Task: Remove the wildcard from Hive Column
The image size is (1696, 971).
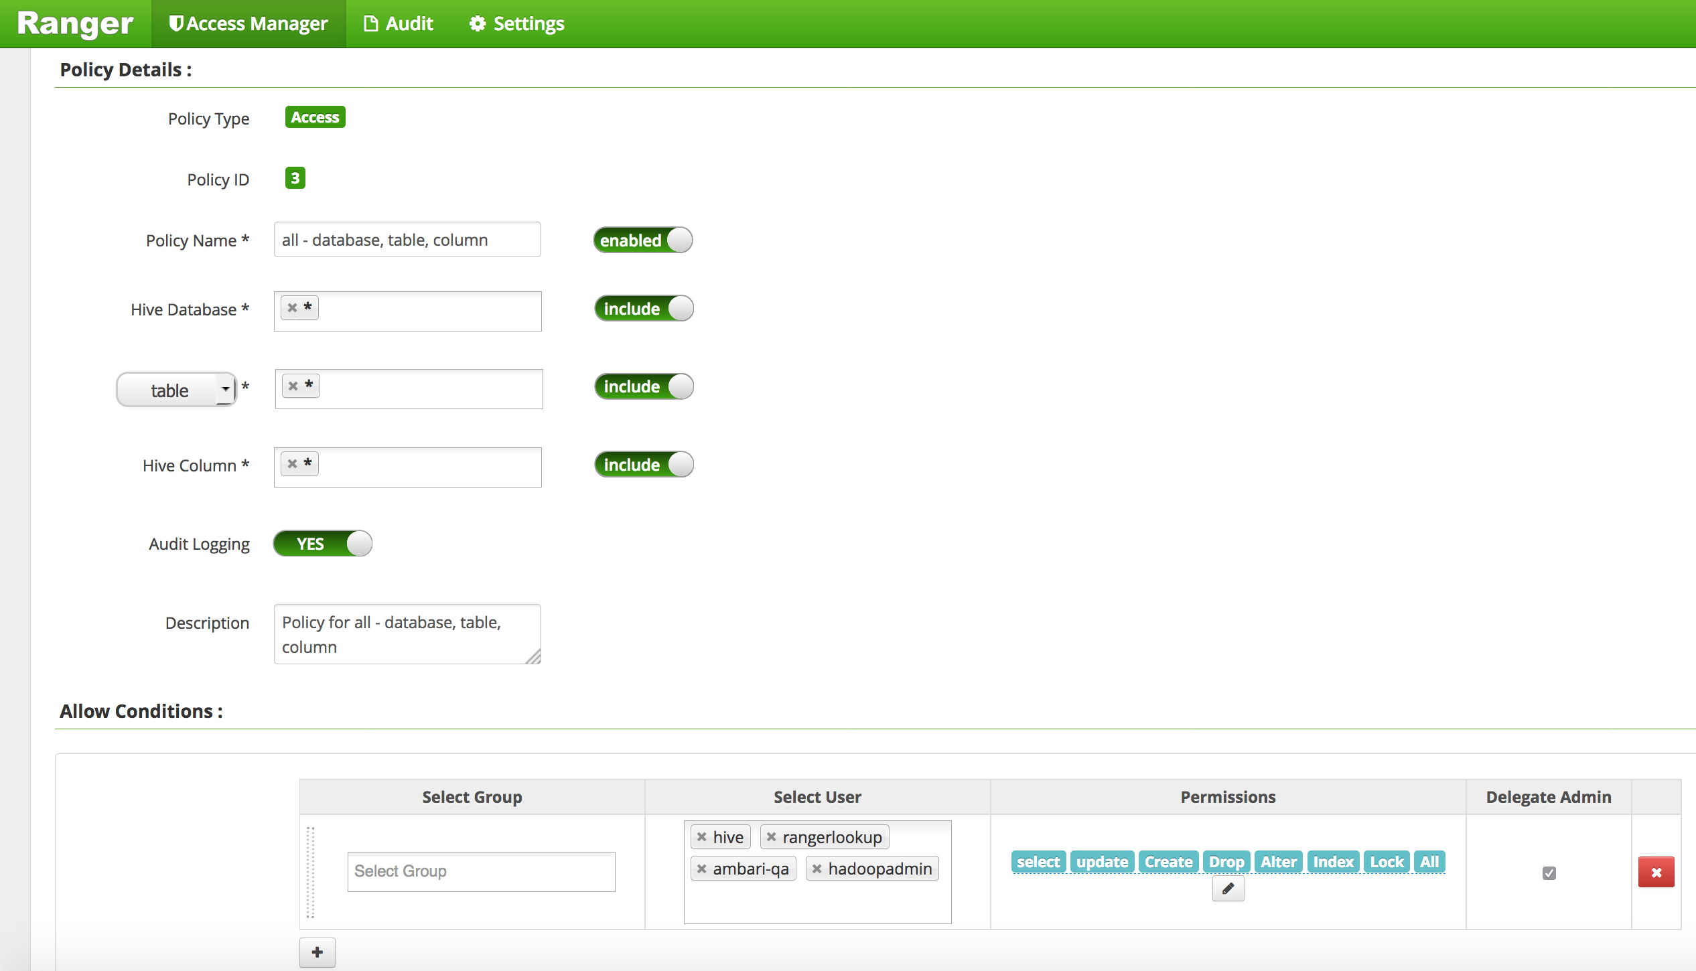Action: coord(292,464)
